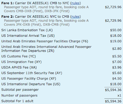Click US Immigration Fee (XY) label
Screen dimensions: 123x104
tap(21, 62)
